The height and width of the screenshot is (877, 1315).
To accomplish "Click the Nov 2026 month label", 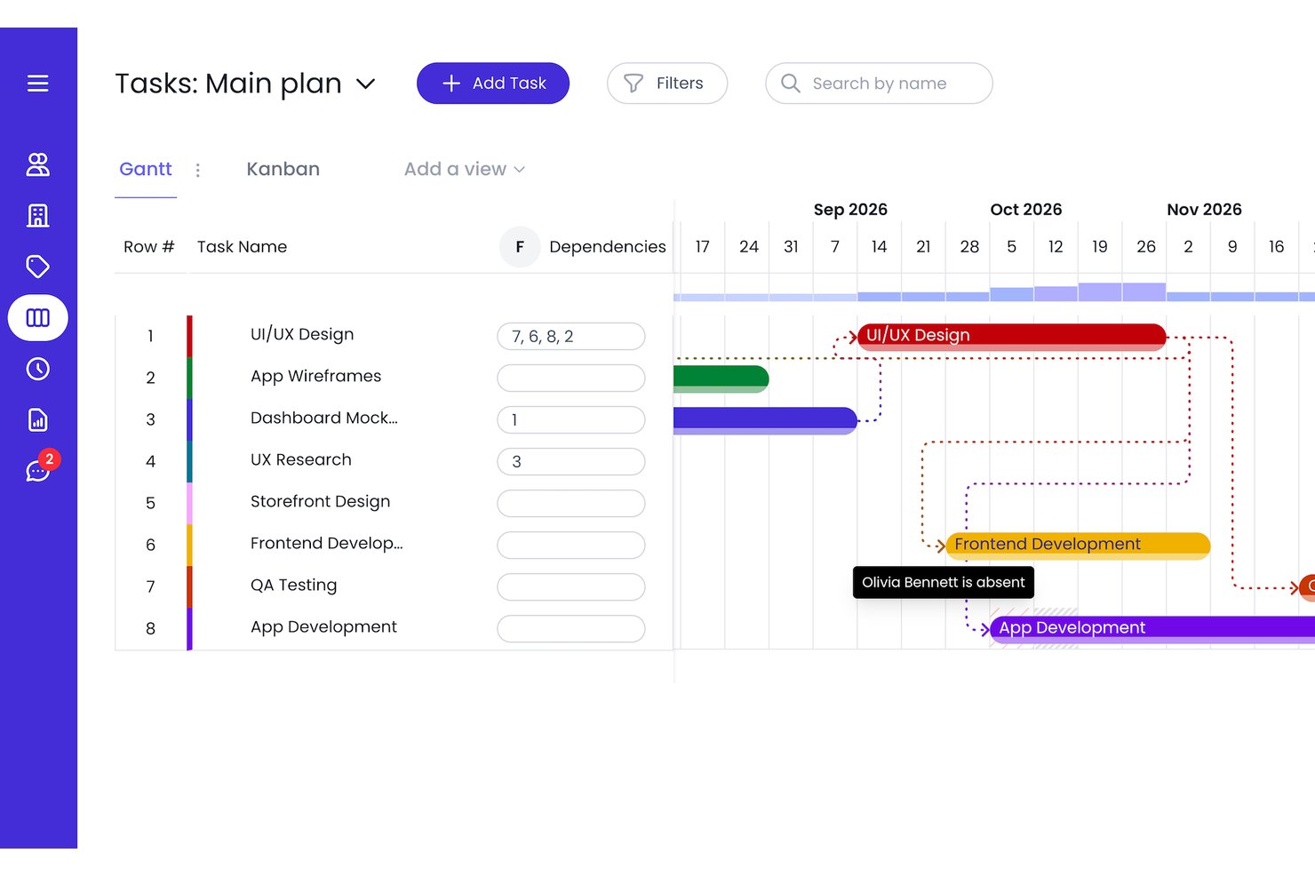I will [x=1204, y=210].
